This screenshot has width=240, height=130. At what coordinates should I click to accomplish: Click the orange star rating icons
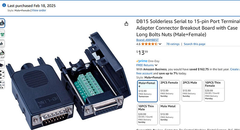(149, 44)
